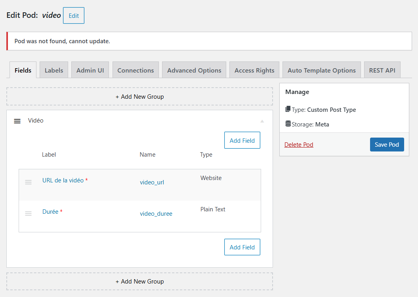Save the pod with Save Pod
The height and width of the screenshot is (297, 418).
pyautogui.click(x=387, y=145)
